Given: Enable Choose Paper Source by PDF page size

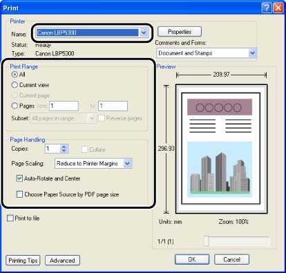Looking at the screenshot, I should click(x=19, y=194).
